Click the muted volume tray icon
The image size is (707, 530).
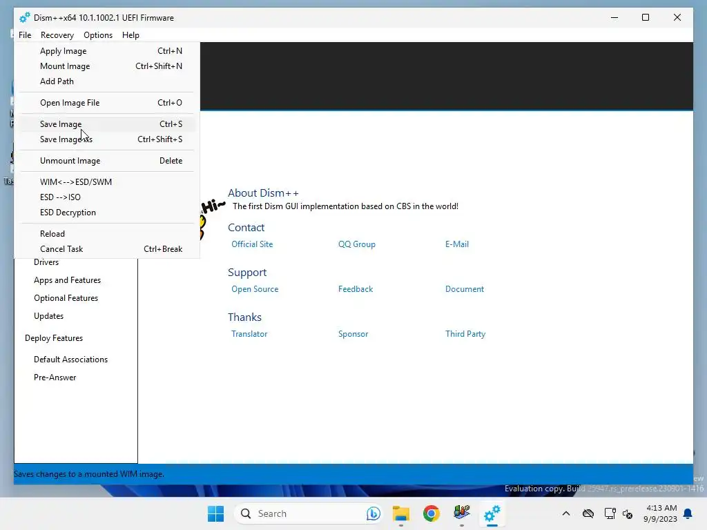[627, 513]
